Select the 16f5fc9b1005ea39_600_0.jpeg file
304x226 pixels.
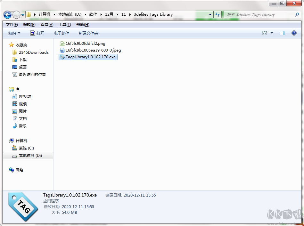[x=93, y=50]
